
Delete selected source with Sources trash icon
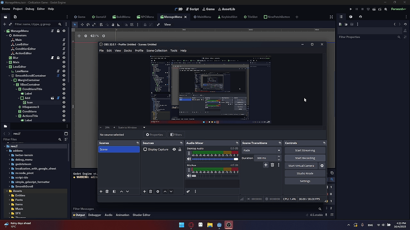(x=151, y=191)
